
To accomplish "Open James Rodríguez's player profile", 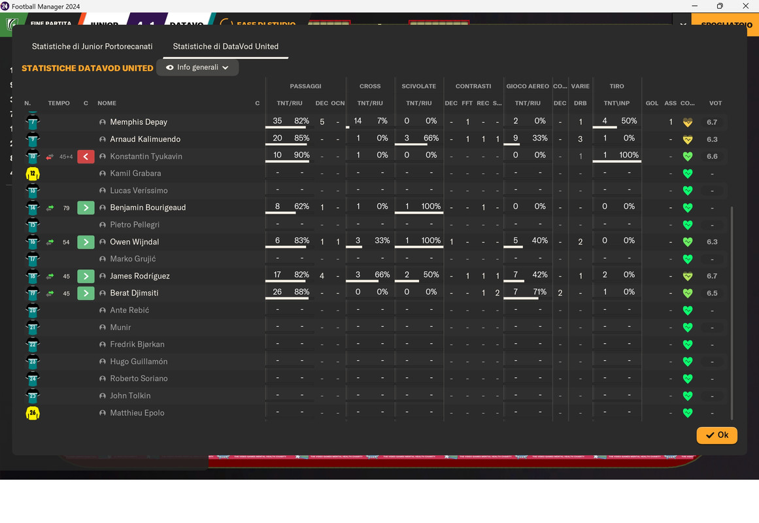I will pyautogui.click(x=140, y=276).
